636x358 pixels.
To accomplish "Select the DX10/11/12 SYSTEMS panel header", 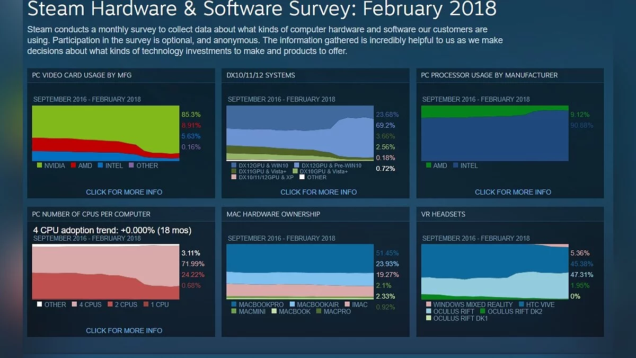I will pos(261,75).
